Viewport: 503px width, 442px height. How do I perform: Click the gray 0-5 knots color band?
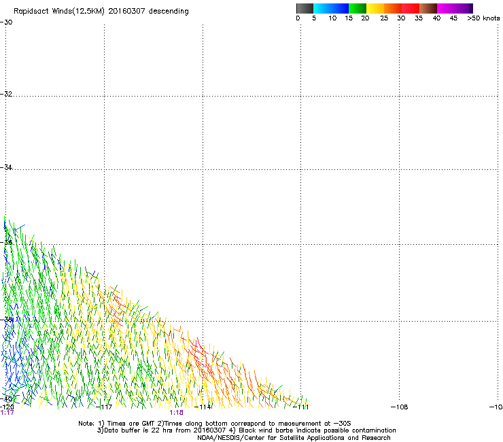[x=305, y=8]
